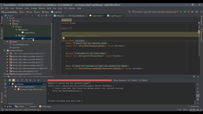
Task: Open Maven Projects side panel
Action: 202,35
